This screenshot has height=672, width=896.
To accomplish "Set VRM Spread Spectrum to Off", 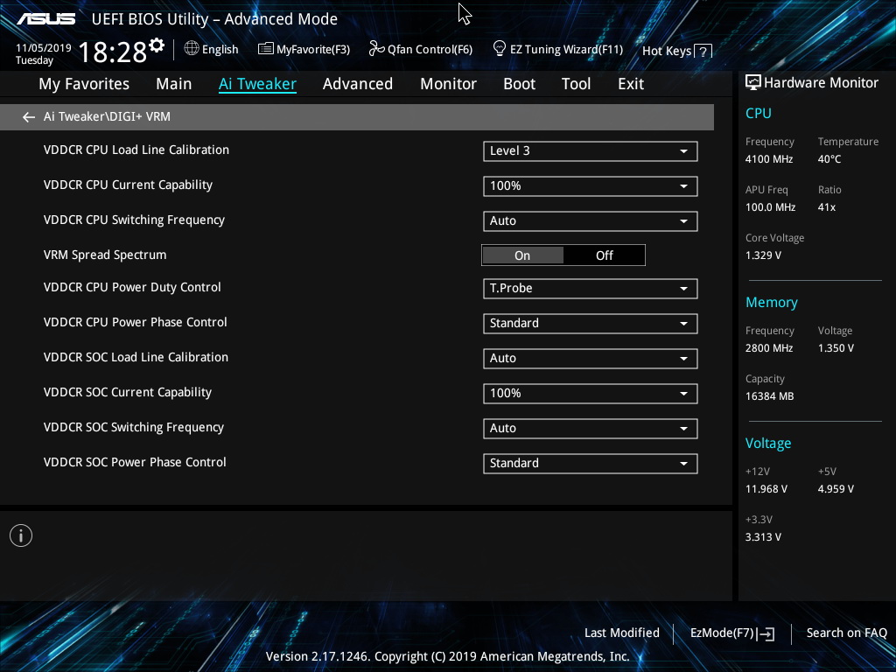I will coord(604,255).
